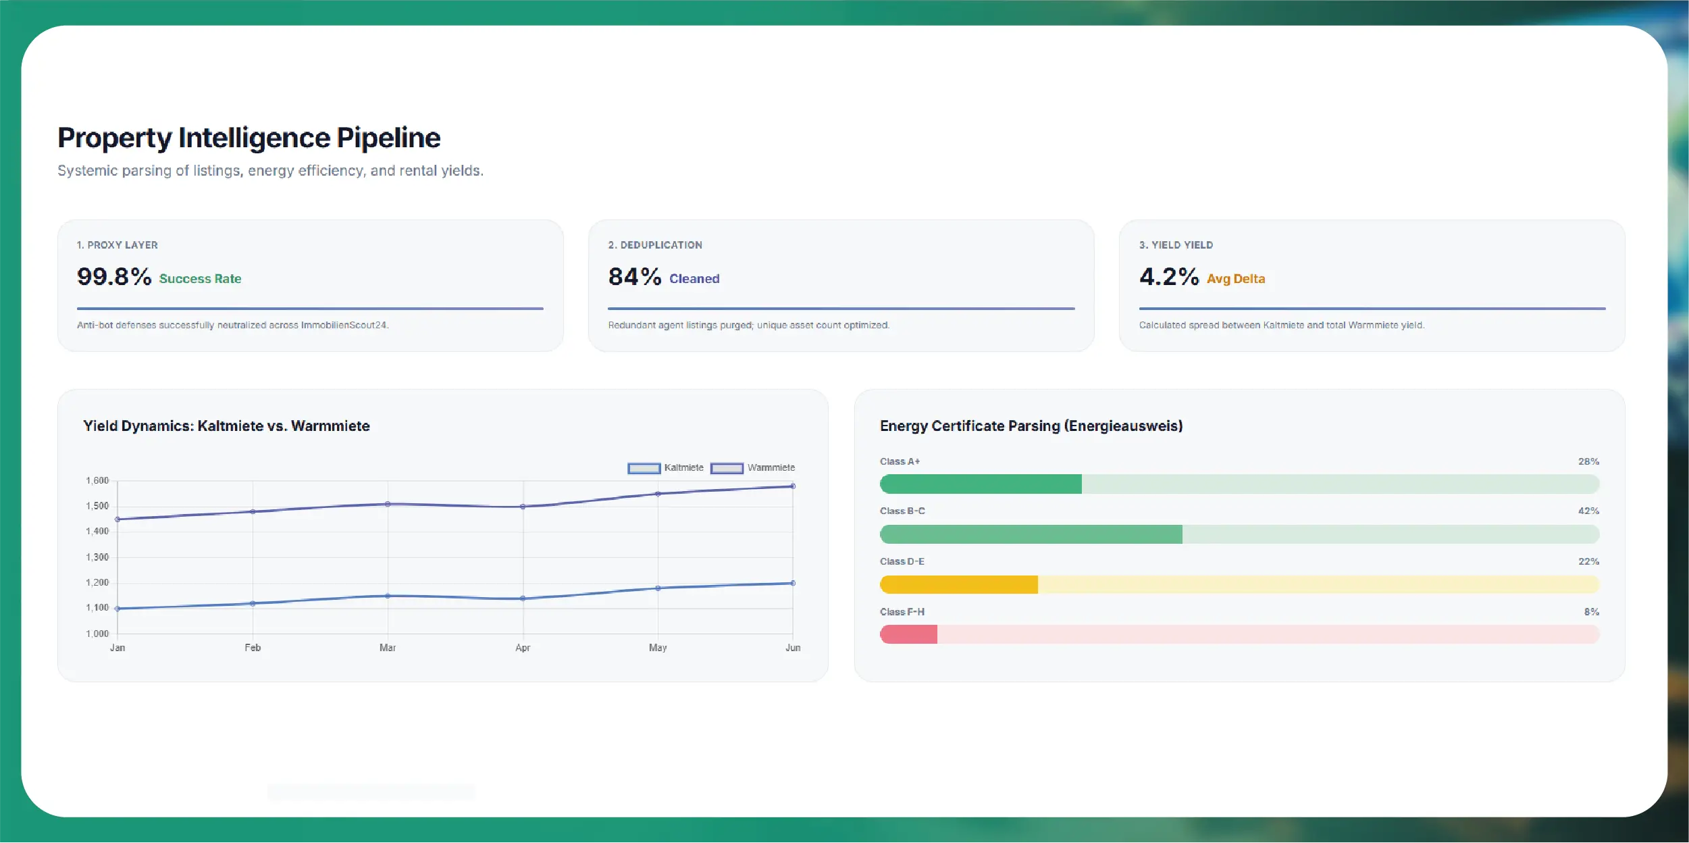The image size is (1689, 843).
Task: Select the Kaltmiete May data point
Action: pos(658,588)
